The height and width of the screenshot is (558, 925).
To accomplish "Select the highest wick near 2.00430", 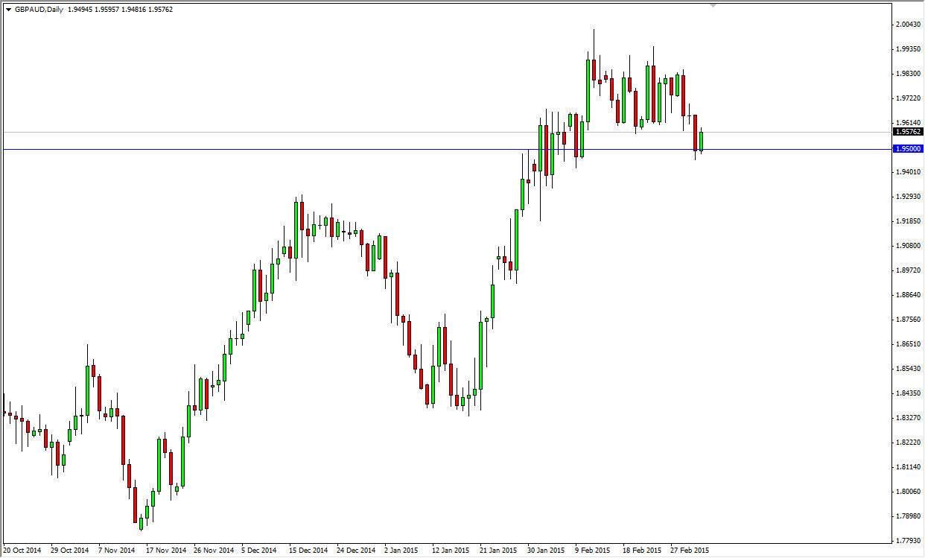I will tap(594, 30).
